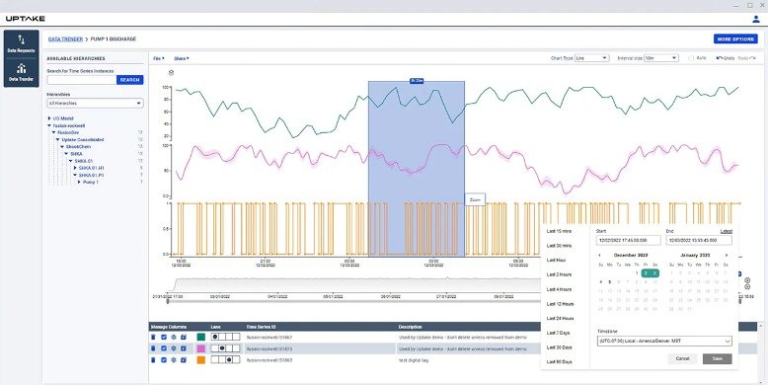Click the Start date input field

click(629, 241)
